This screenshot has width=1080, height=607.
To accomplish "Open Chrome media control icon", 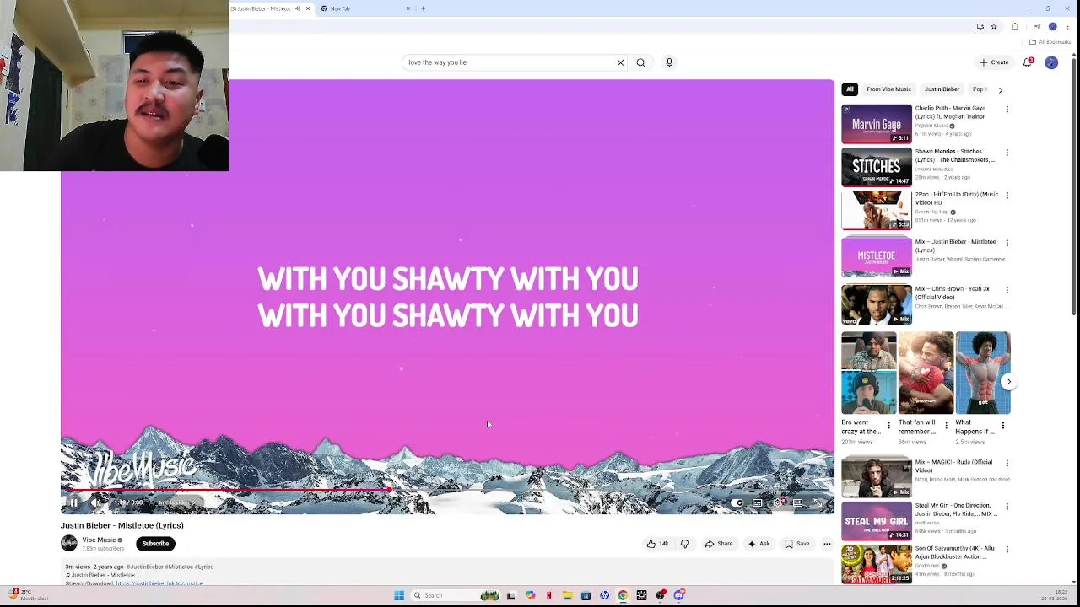I will 1037,26.
